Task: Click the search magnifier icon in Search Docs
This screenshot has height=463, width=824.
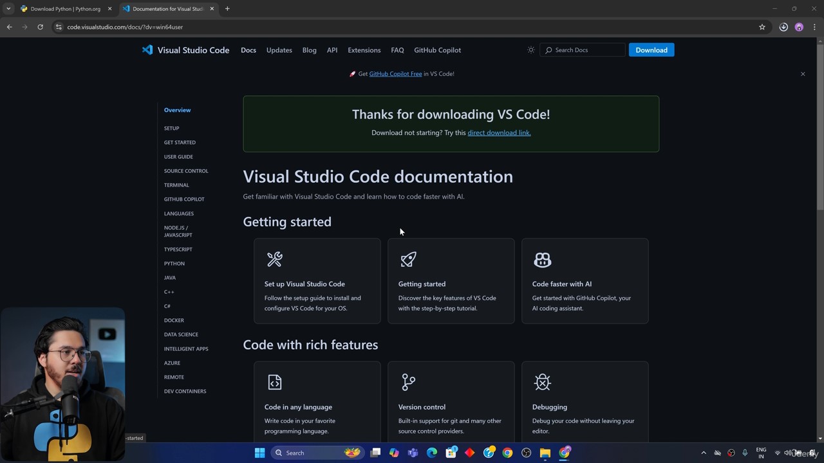Action: tap(548, 50)
